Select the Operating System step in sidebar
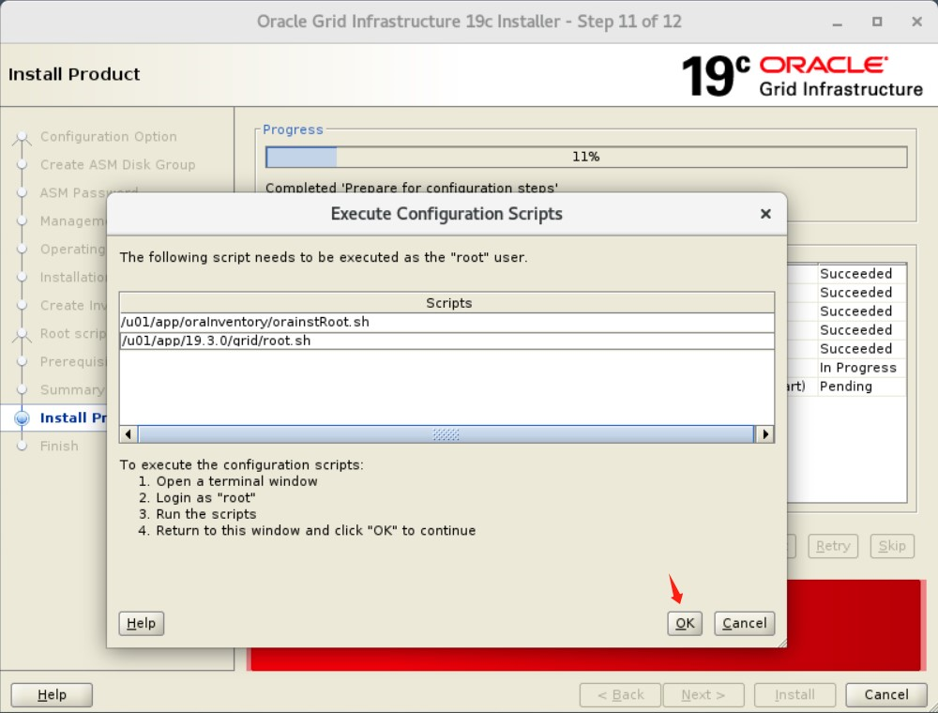This screenshot has height=713, width=938. tap(73, 249)
